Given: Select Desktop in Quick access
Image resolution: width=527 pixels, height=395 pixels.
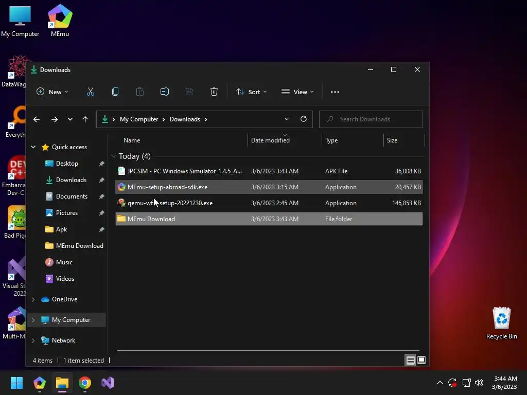Looking at the screenshot, I should click(x=67, y=163).
